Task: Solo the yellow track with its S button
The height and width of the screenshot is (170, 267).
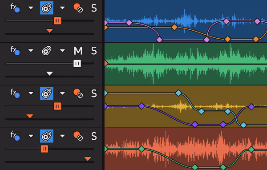Action: [x=94, y=93]
